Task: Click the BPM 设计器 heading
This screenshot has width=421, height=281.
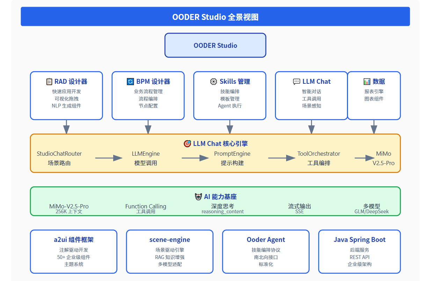Action: 153,82
